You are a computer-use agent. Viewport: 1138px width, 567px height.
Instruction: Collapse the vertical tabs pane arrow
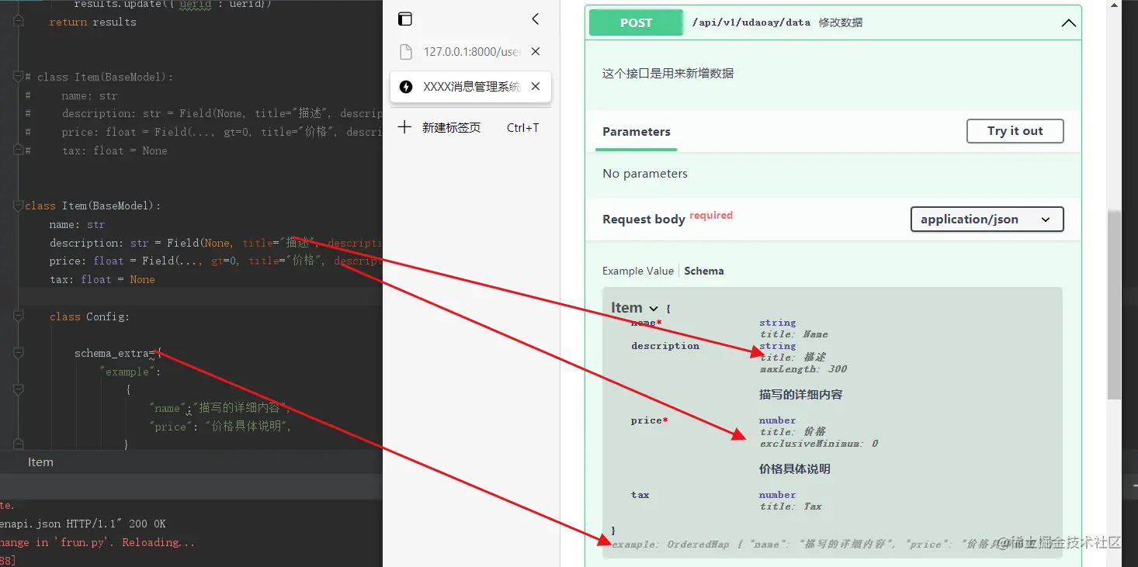pos(536,19)
